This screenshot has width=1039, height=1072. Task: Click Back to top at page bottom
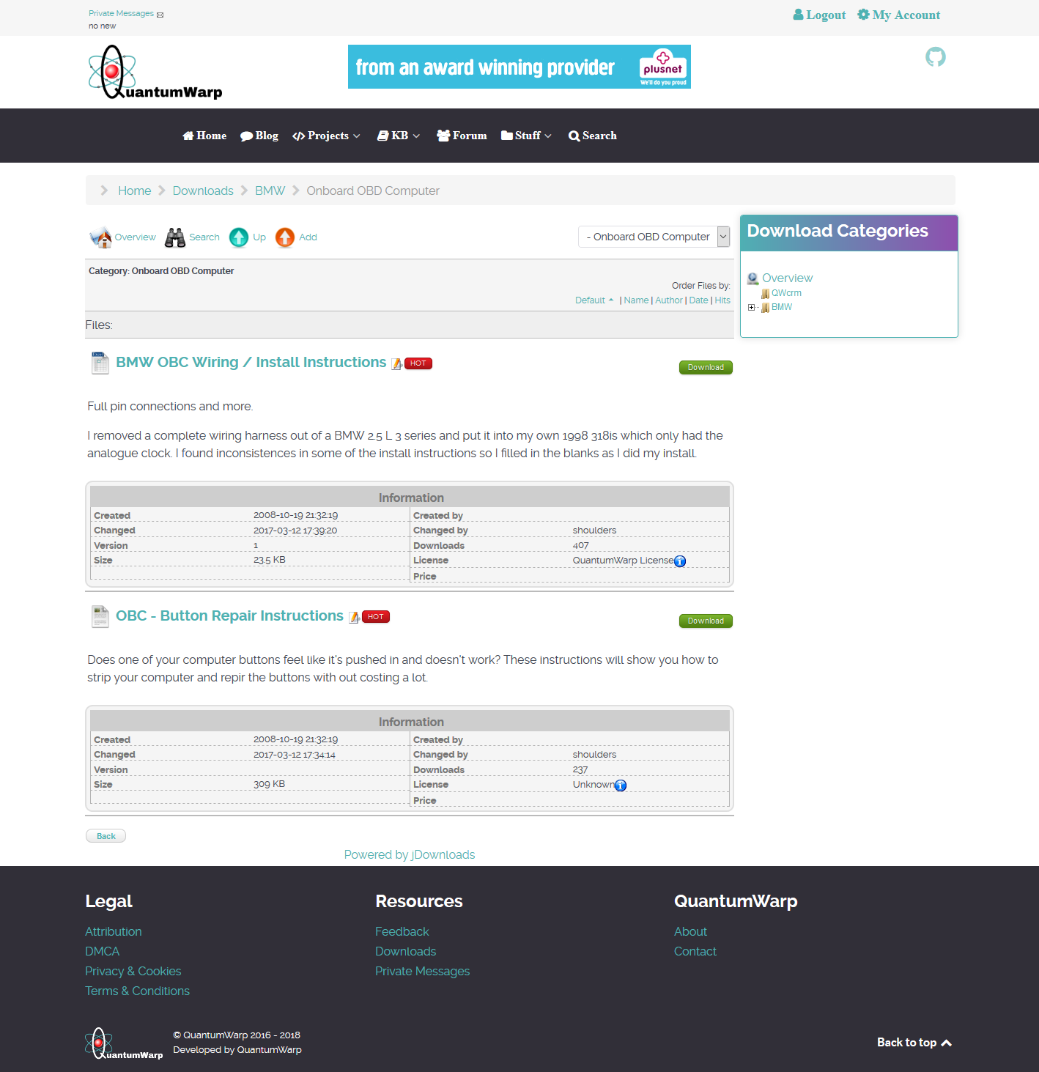[x=913, y=1042]
